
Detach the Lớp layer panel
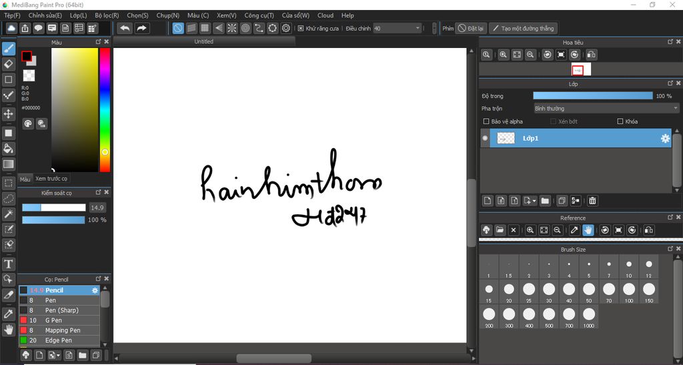click(x=670, y=83)
